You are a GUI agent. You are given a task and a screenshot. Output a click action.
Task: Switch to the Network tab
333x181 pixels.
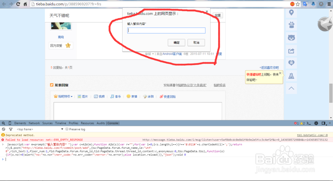[34, 123]
